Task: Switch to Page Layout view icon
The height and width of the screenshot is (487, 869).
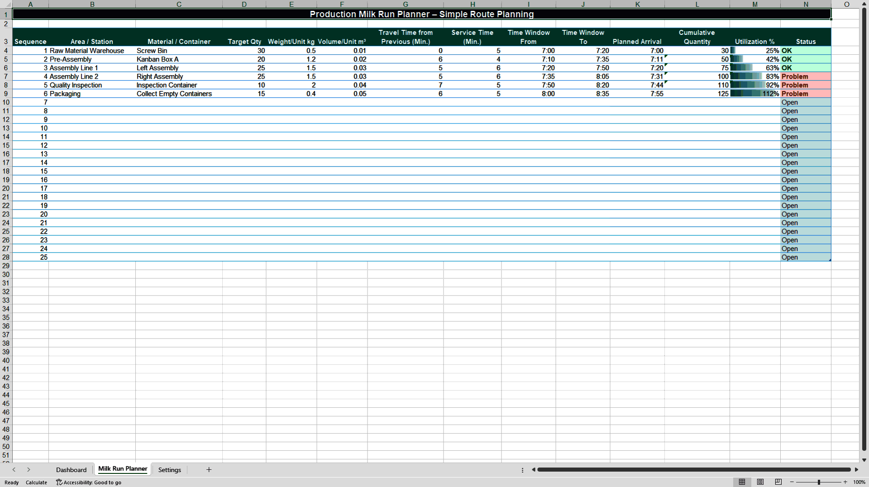Action: [x=760, y=482]
